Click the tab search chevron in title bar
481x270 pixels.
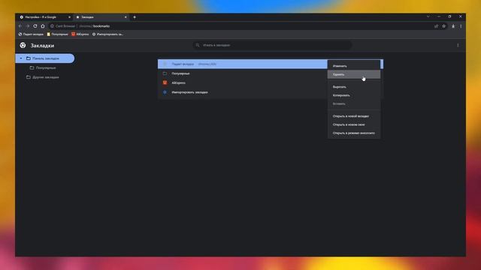click(x=428, y=16)
